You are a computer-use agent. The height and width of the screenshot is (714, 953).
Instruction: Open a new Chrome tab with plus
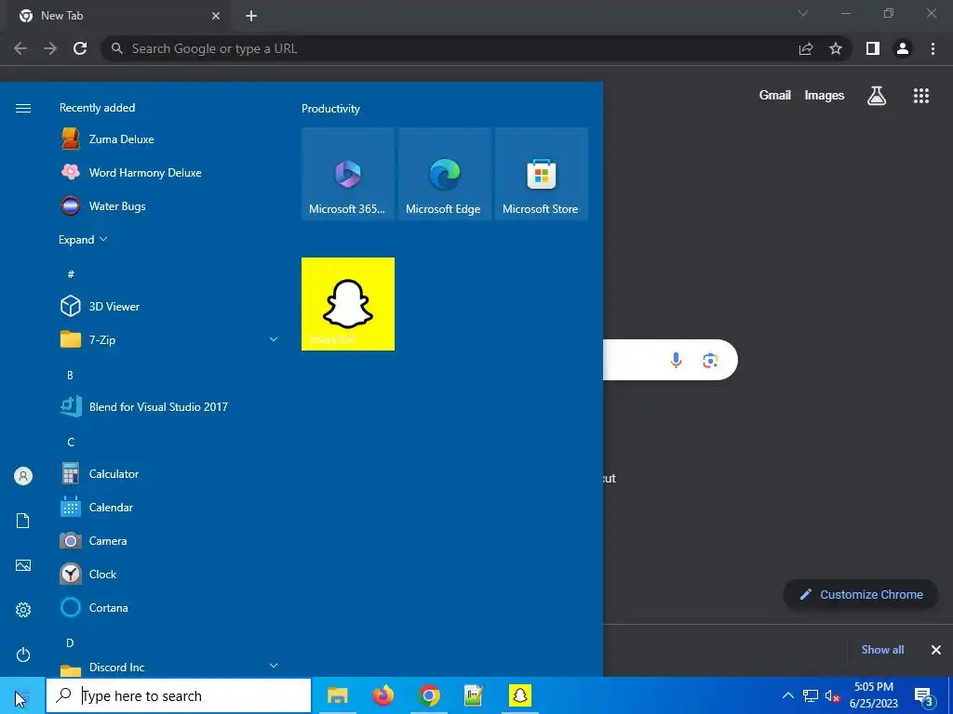click(251, 16)
